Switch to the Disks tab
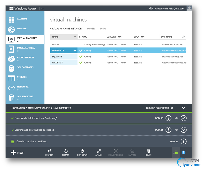203x169 pixels. (x=103, y=29)
